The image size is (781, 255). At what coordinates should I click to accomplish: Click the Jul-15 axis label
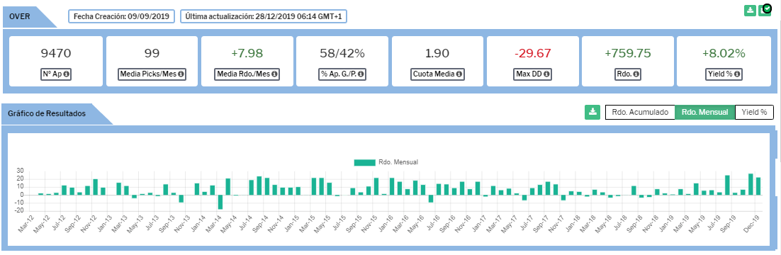(x=339, y=222)
